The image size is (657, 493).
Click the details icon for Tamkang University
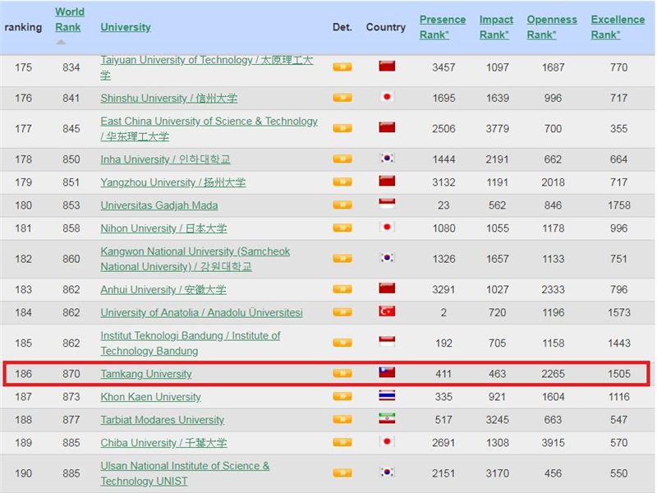(342, 373)
